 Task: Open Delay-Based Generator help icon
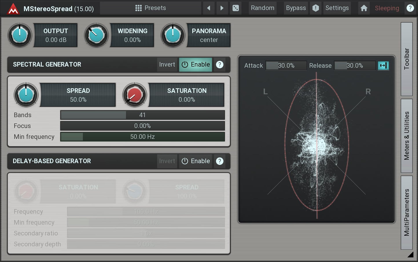click(x=220, y=161)
